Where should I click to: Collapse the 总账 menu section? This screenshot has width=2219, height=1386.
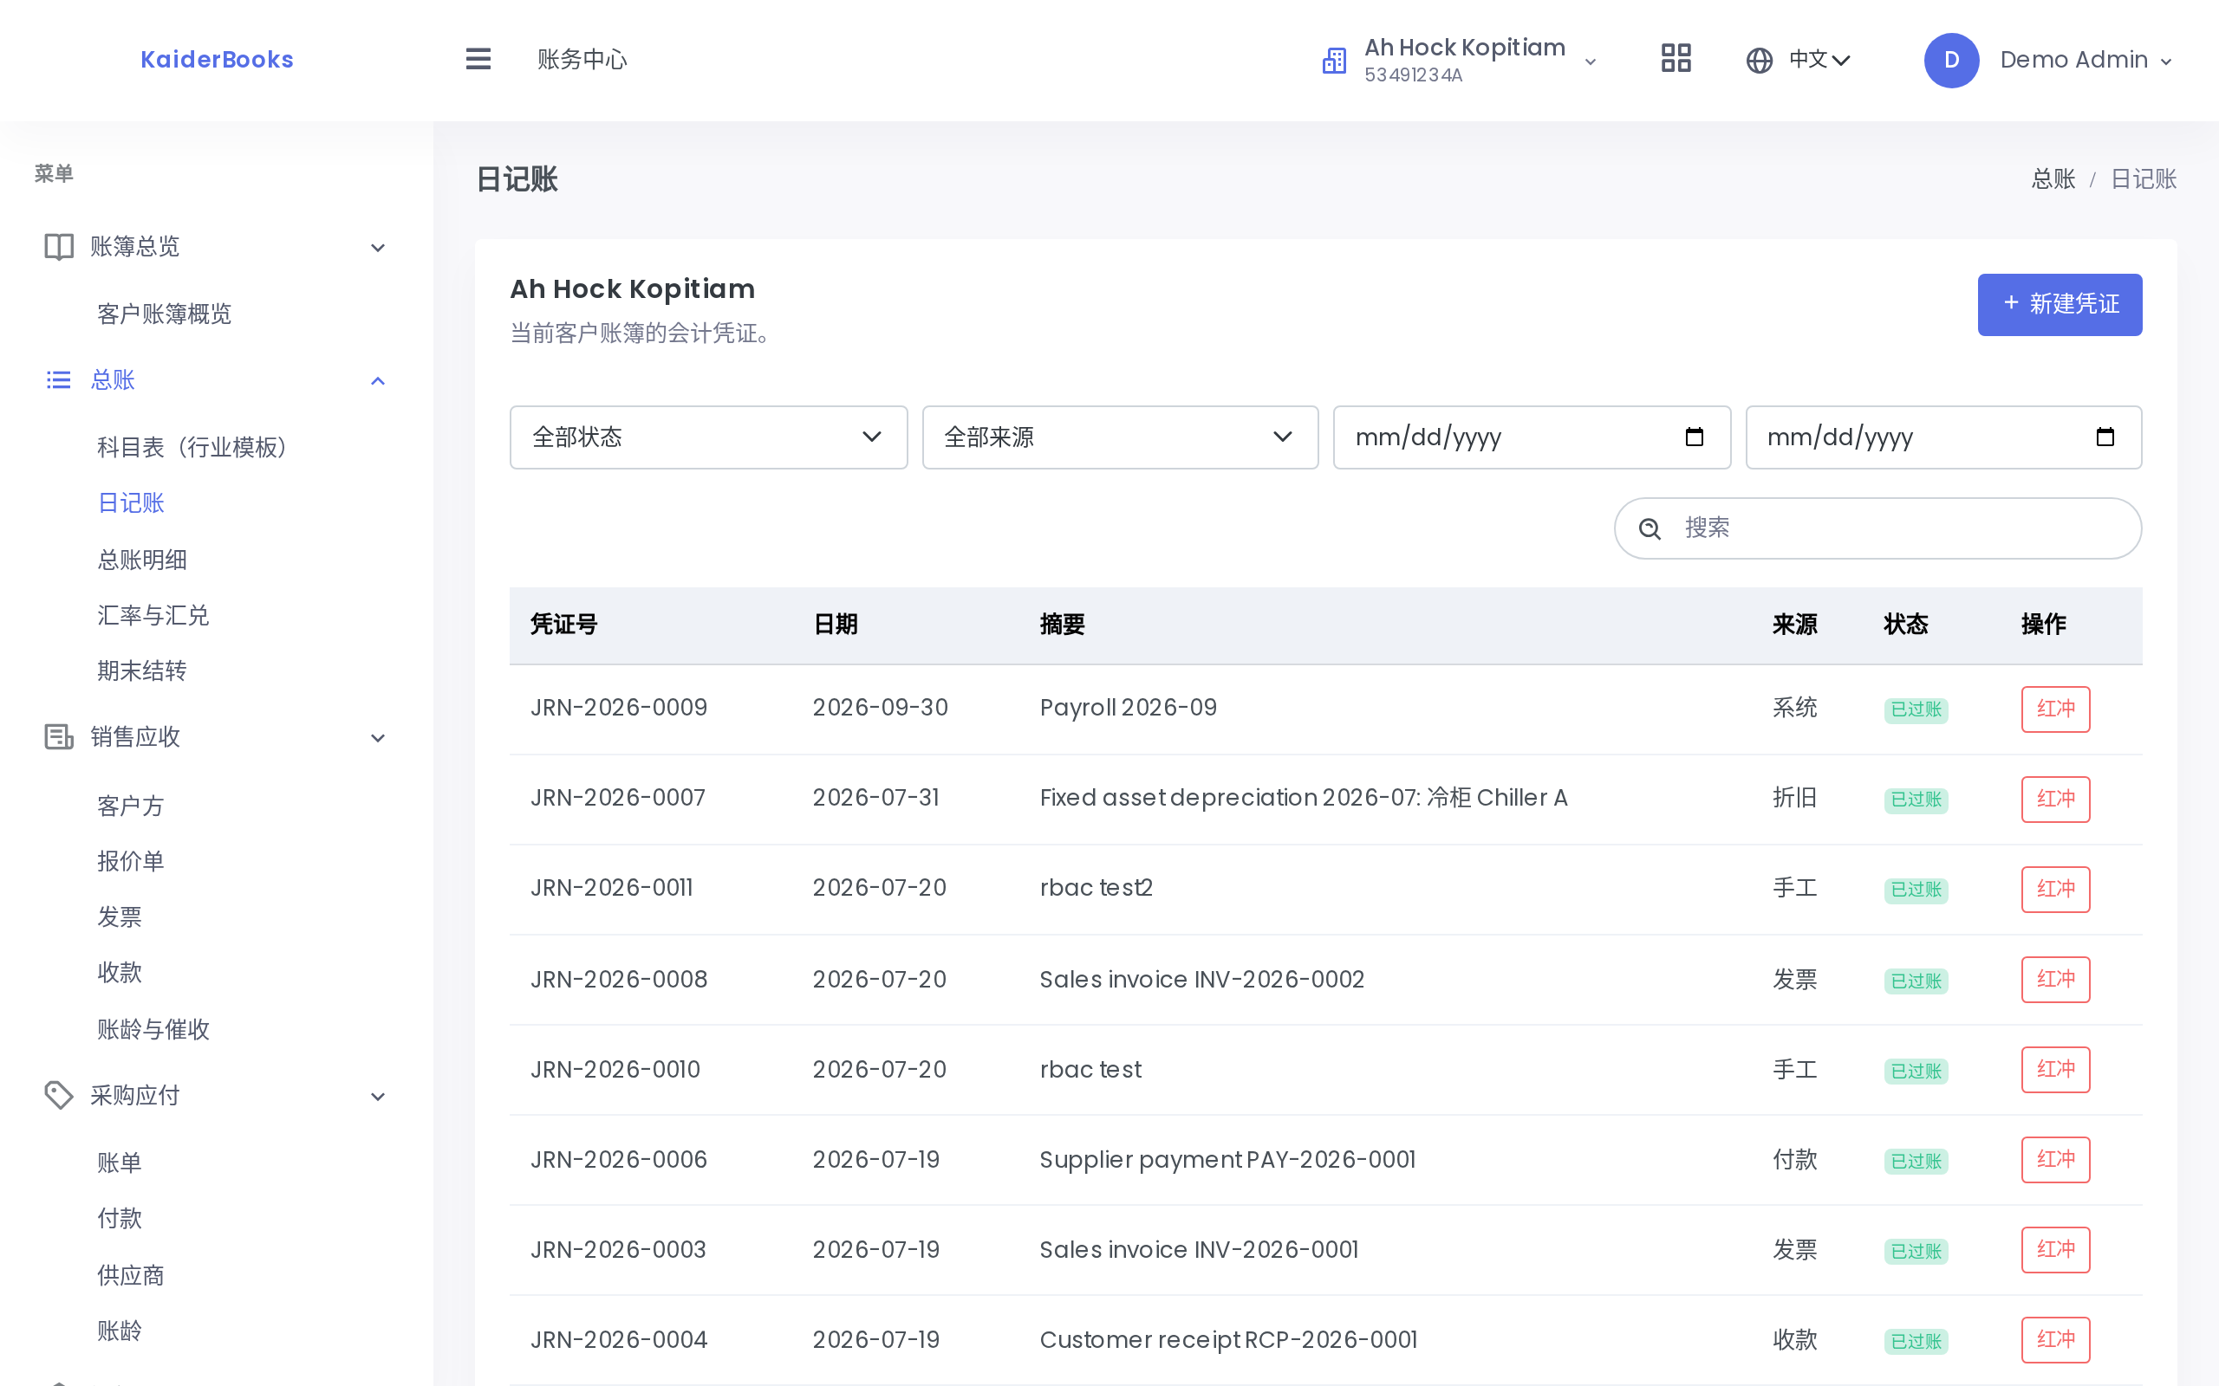coord(378,380)
